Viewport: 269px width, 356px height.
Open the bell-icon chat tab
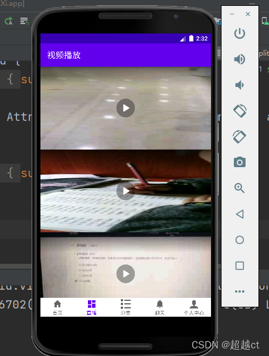[x=159, y=307]
